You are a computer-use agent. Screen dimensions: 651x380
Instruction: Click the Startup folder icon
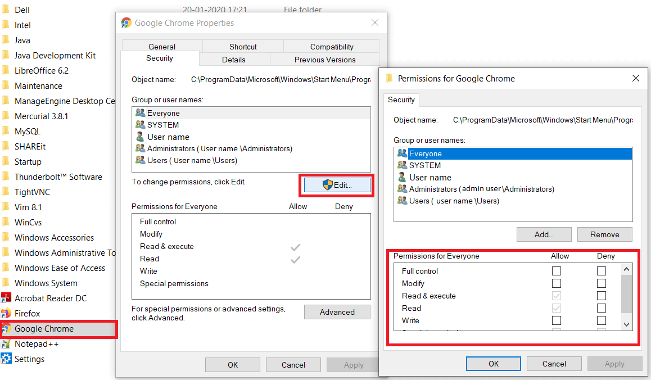pyautogui.click(x=6, y=161)
